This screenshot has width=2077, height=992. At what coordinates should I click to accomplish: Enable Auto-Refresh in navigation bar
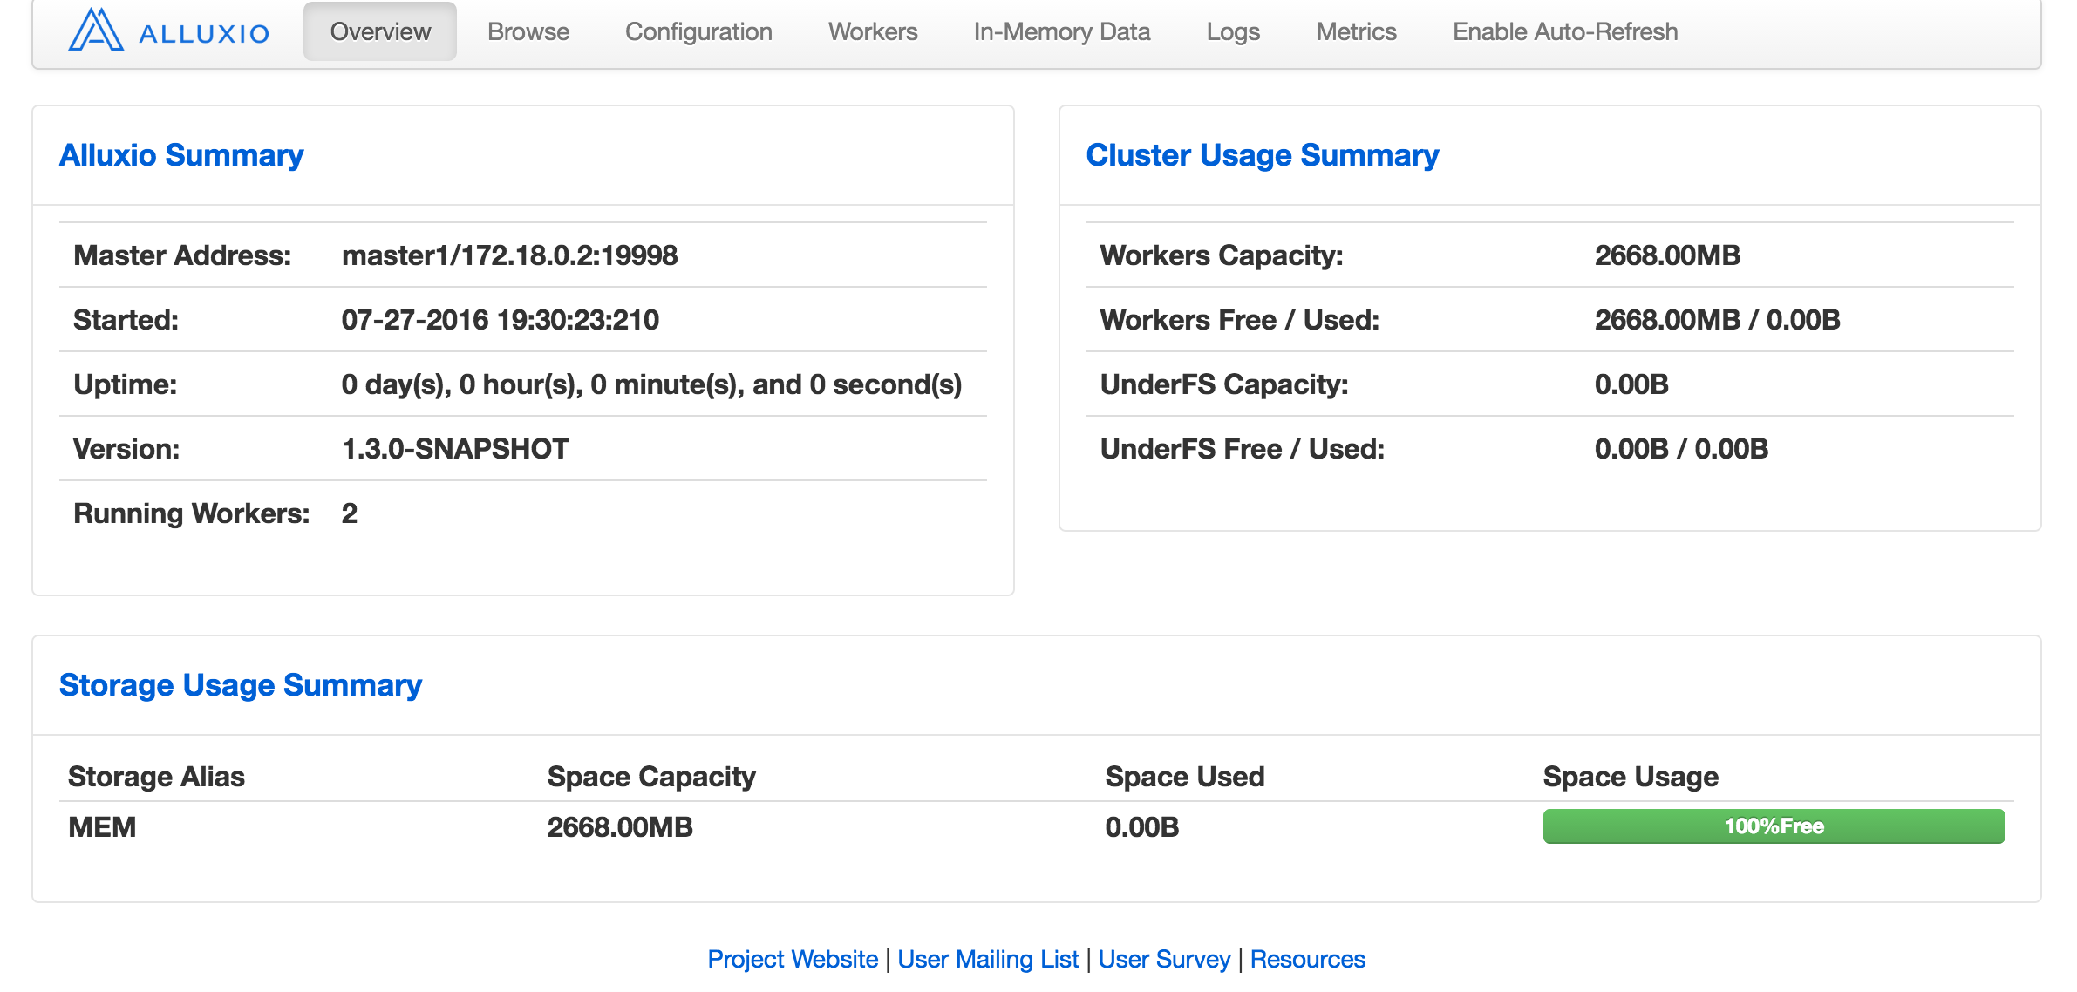[1564, 32]
